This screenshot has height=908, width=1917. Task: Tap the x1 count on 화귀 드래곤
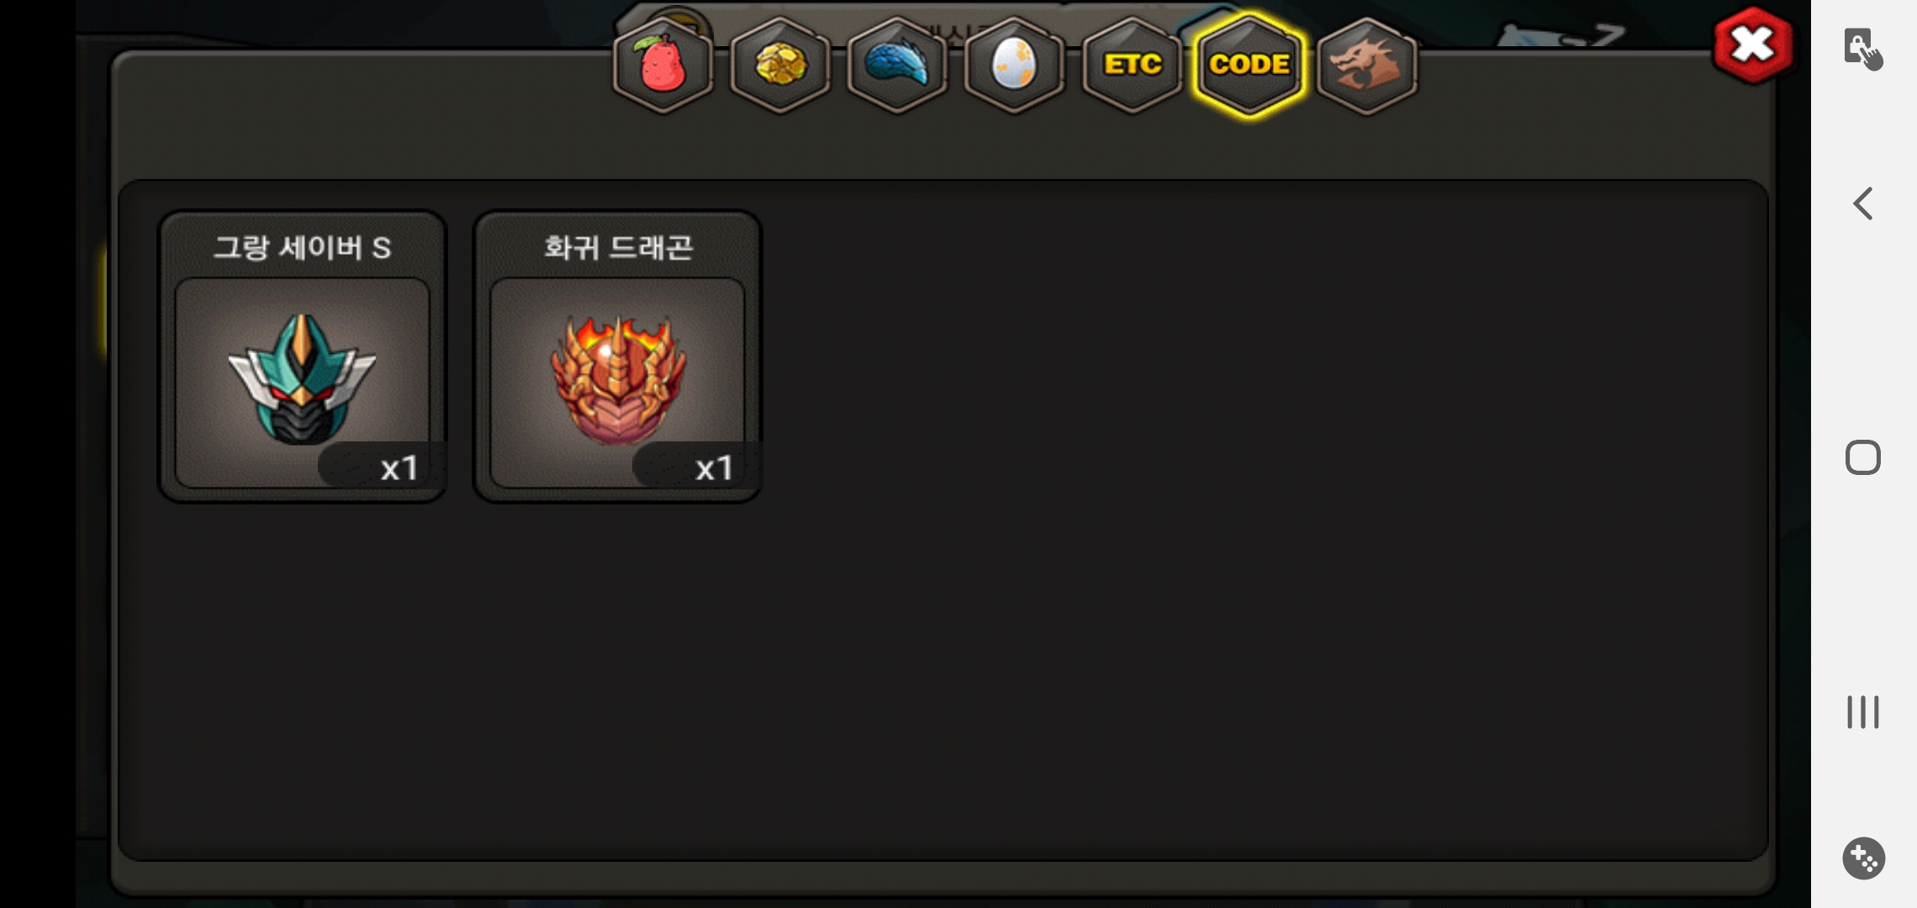pos(715,467)
